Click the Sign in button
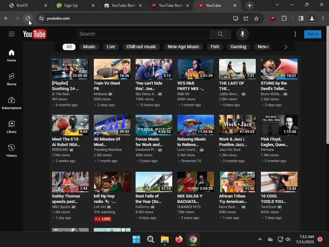Screen dimensions: 329x247 pos(313,34)
